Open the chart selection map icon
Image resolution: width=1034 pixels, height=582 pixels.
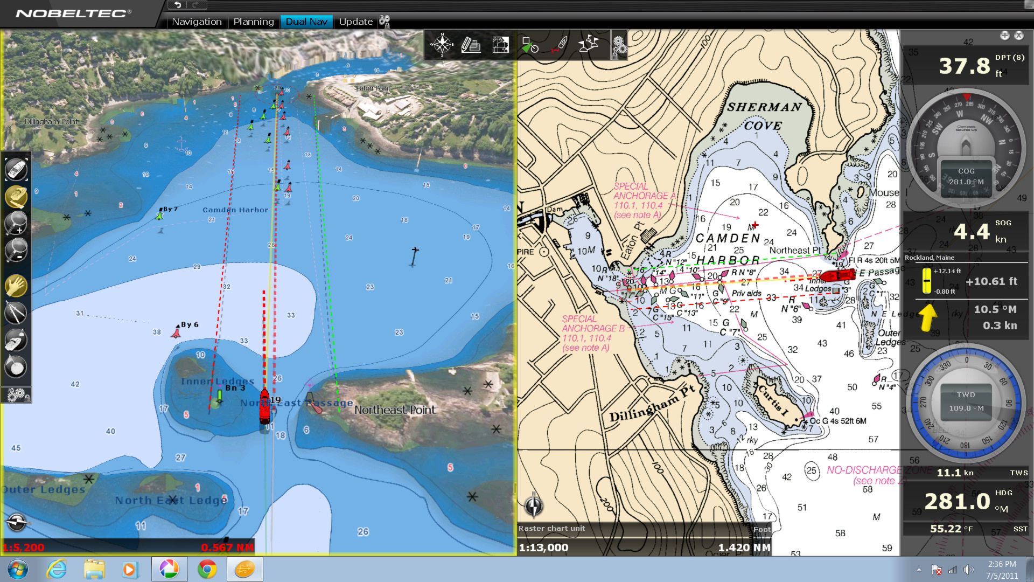coord(500,45)
